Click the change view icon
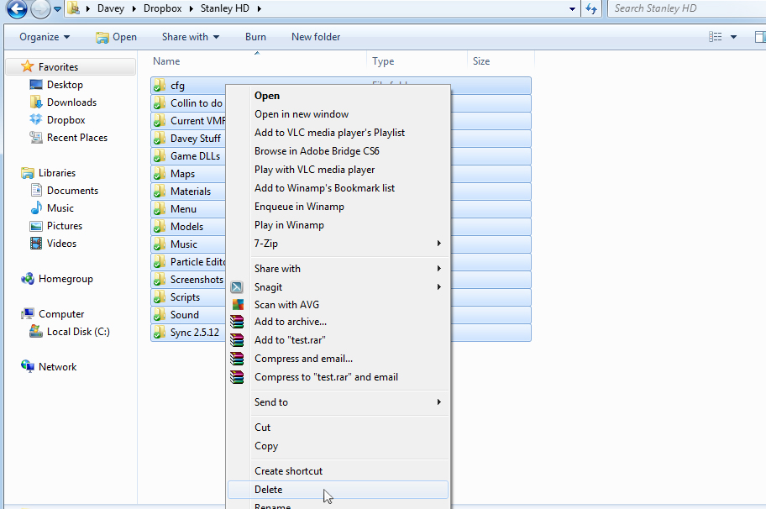This screenshot has width=766, height=509. [x=716, y=37]
